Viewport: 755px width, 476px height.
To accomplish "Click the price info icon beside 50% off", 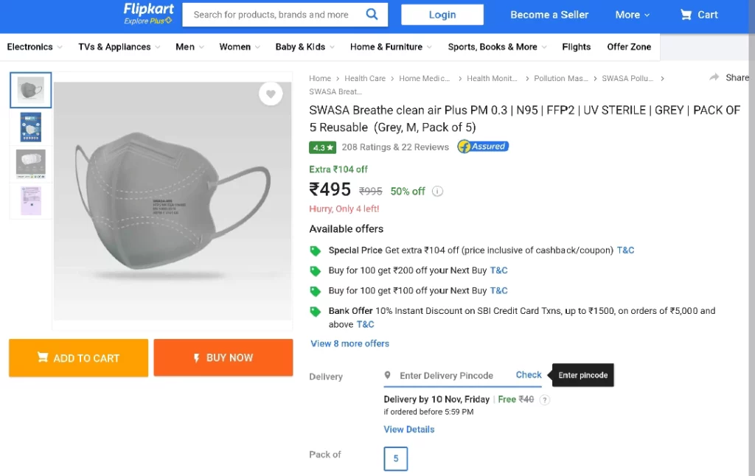I will tap(437, 192).
